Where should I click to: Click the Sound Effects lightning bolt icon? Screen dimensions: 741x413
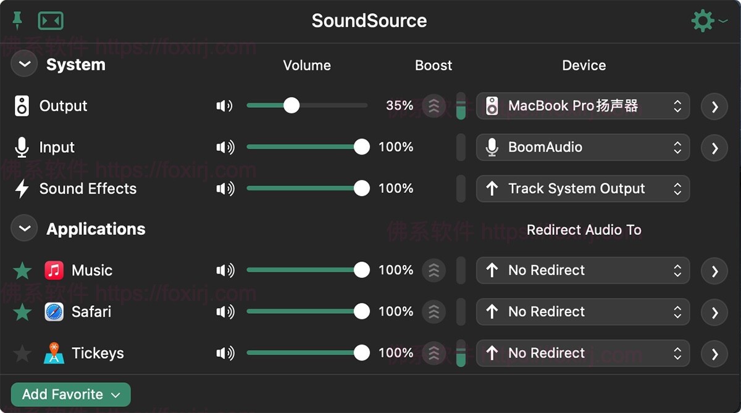pos(22,189)
